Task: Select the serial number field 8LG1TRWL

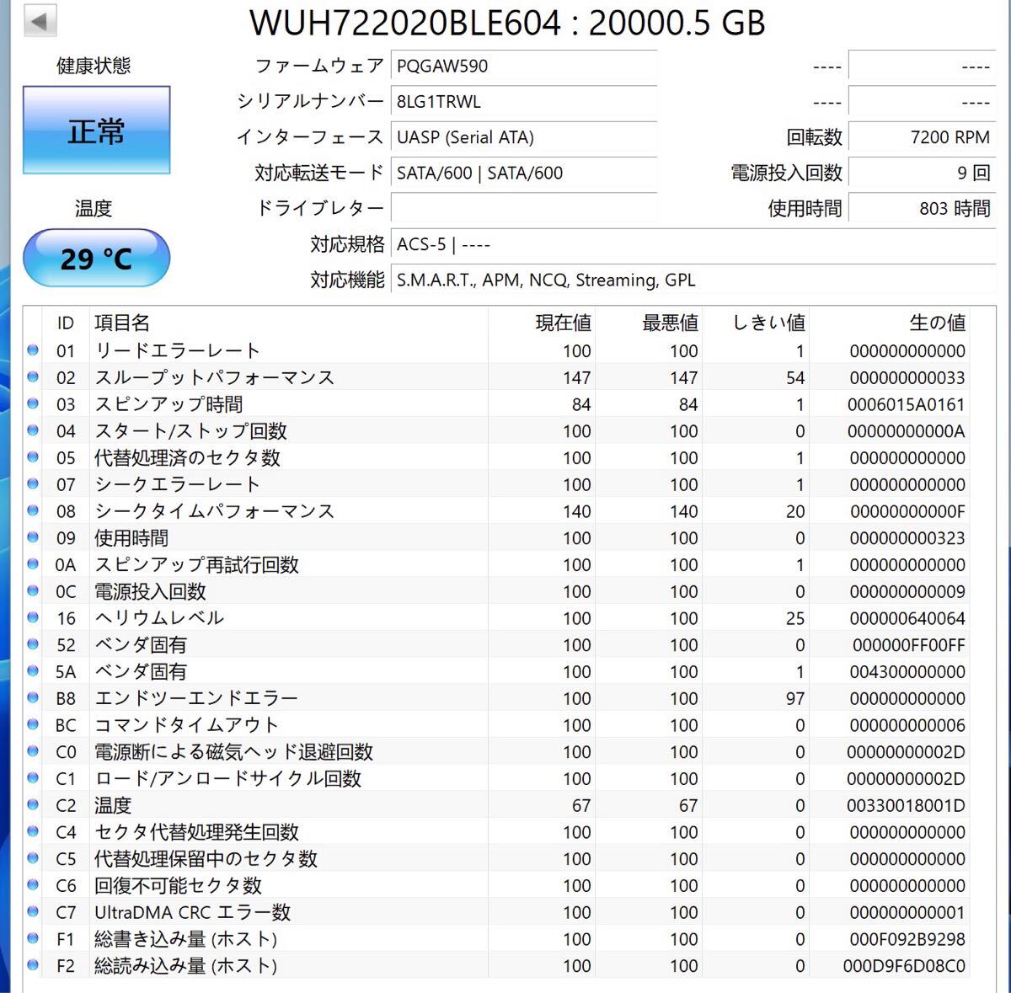Action: pos(522,102)
